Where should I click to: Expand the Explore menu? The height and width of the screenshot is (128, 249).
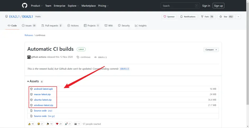tap(73, 6)
